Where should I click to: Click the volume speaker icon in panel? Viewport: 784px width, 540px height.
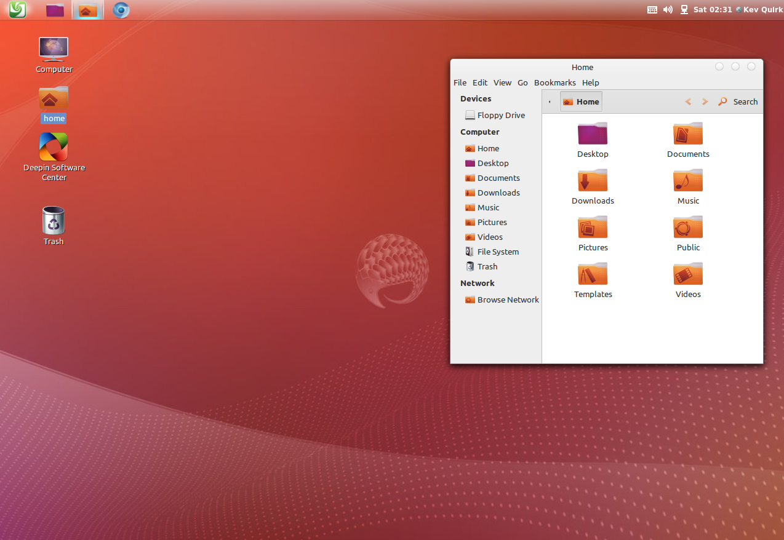(x=668, y=10)
